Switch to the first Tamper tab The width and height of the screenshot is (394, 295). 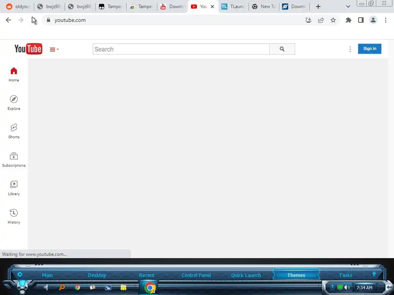pos(110,7)
